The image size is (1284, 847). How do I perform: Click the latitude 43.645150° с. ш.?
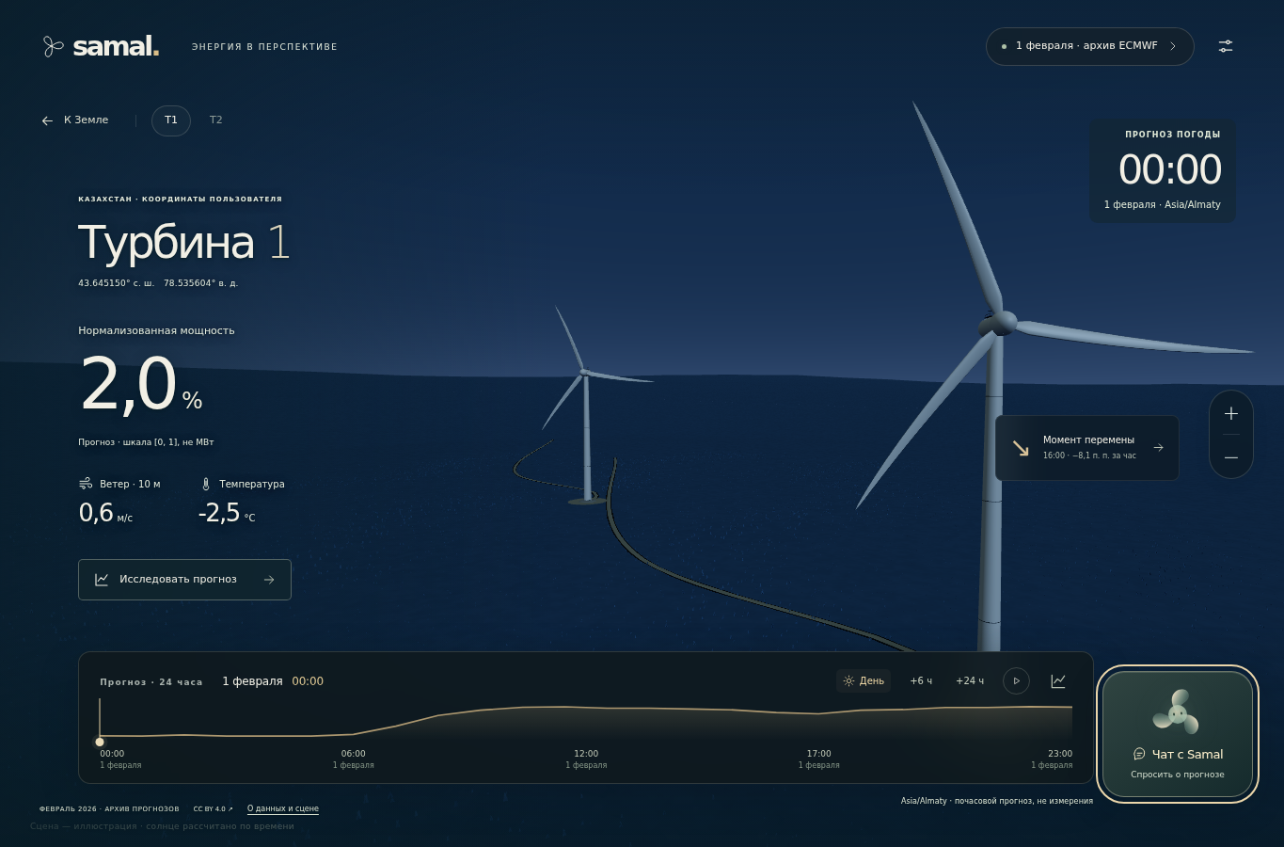click(x=116, y=283)
